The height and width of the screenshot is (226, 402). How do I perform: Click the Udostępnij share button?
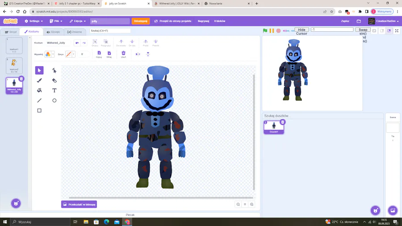coord(141,21)
